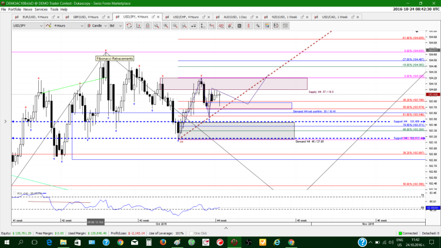Toggle the One Click checkbox
Image resolution: width=441 pixels, height=248 pixels.
click(x=191, y=233)
